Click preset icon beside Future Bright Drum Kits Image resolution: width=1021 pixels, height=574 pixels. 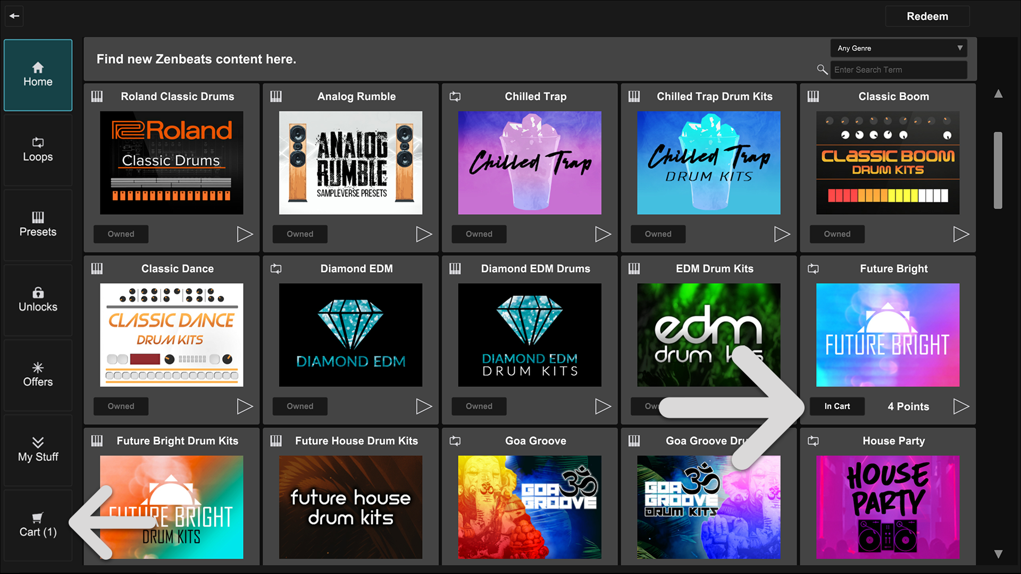[97, 441]
